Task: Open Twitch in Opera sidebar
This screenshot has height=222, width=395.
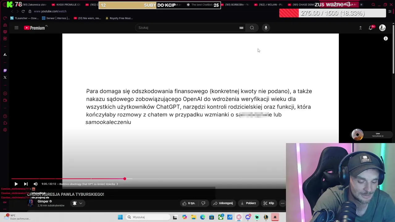Action: [x=5, y=71]
